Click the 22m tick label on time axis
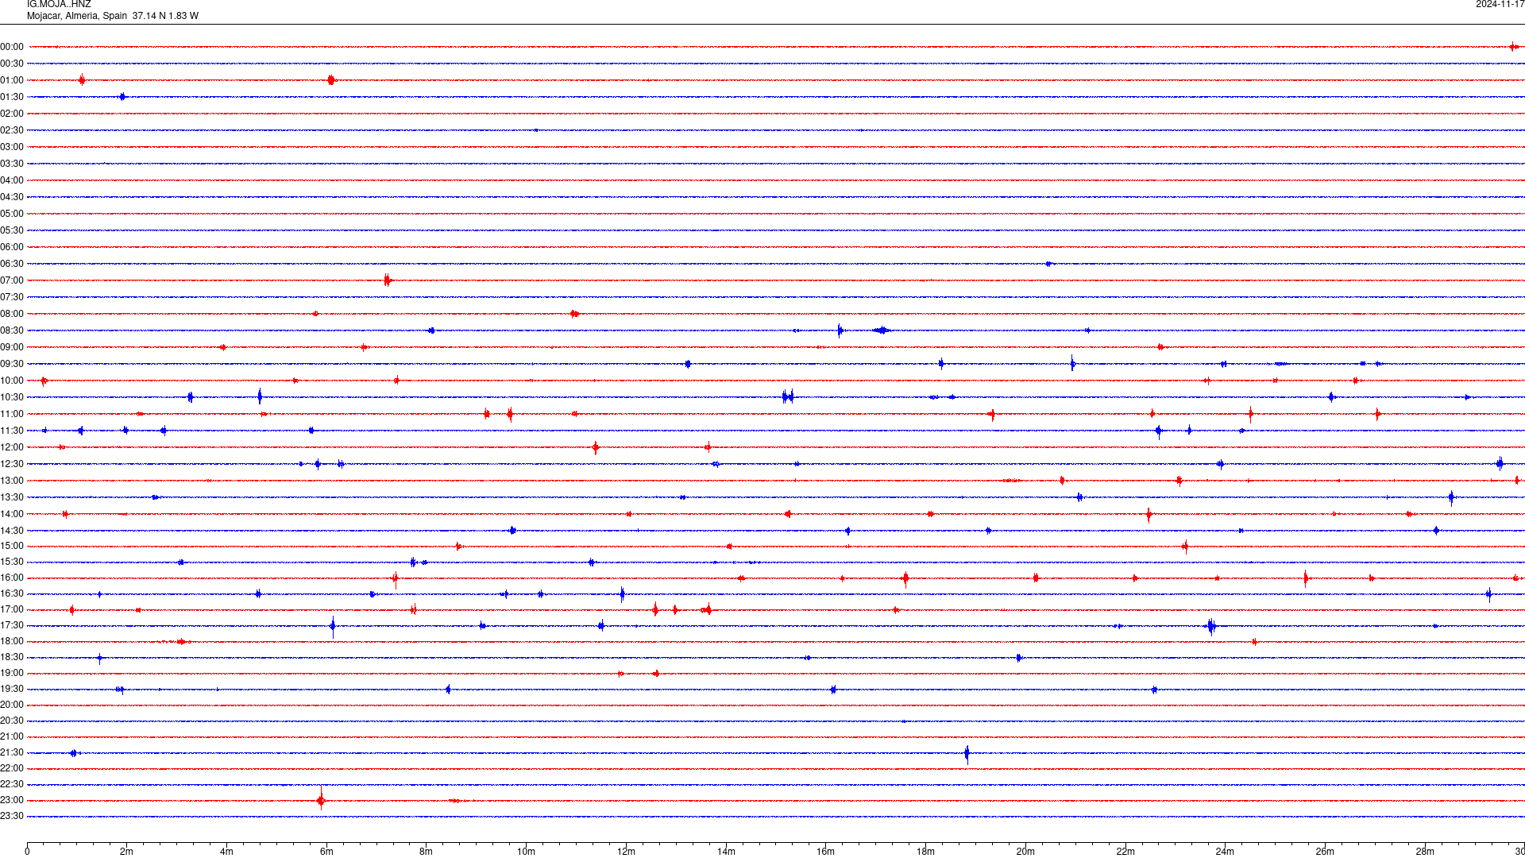Image resolution: width=1525 pixels, height=858 pixels. 1125,852
